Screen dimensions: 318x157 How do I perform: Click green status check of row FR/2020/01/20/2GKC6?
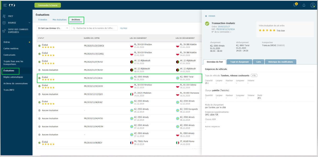[x=39, y=46]
